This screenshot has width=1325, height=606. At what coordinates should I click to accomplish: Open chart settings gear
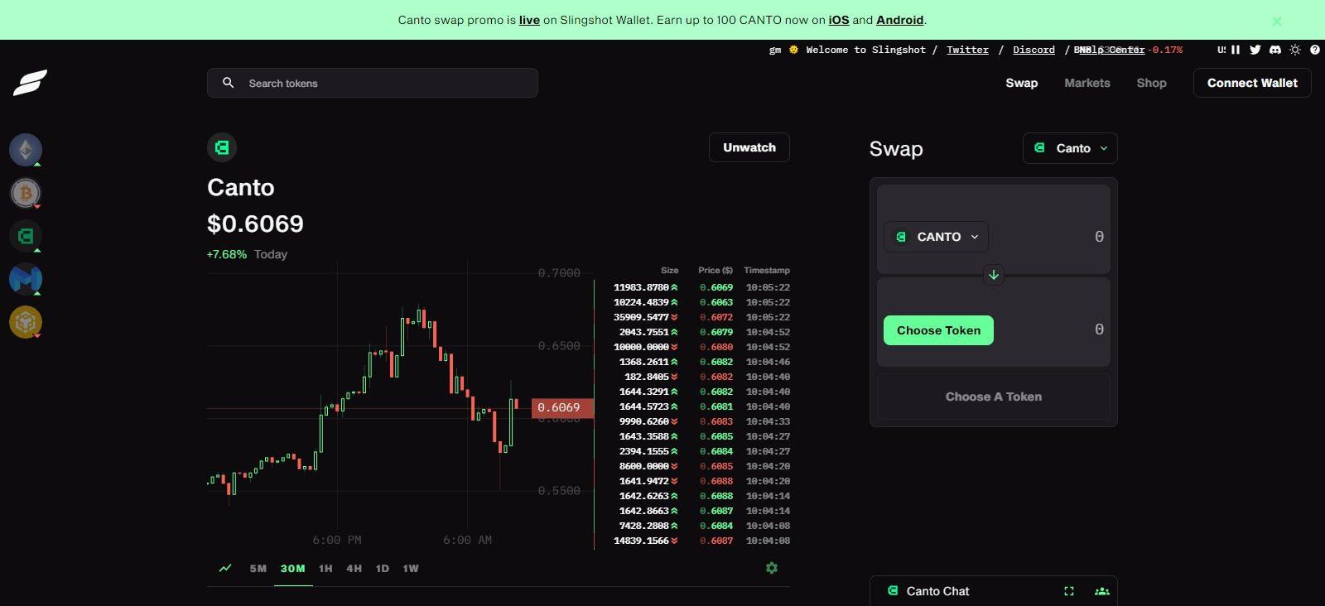[x=772, y=568]
